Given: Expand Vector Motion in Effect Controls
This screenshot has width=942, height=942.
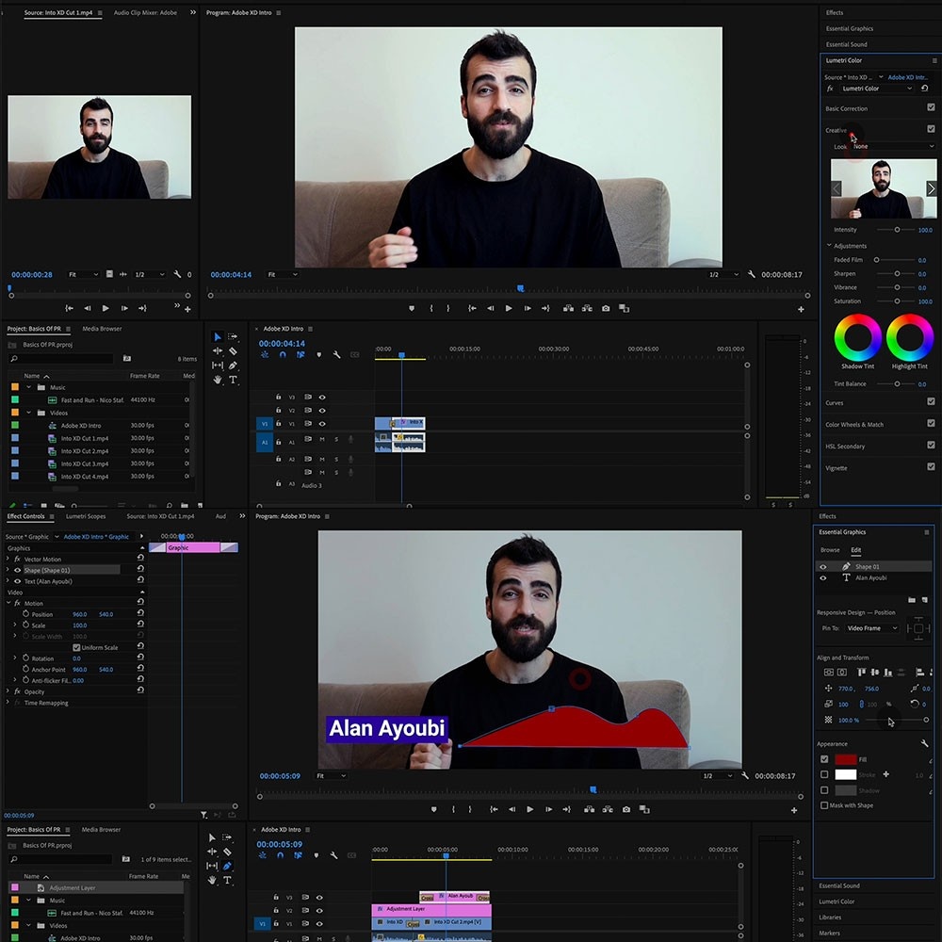Looking at the screenshot, I should point(8,560).
